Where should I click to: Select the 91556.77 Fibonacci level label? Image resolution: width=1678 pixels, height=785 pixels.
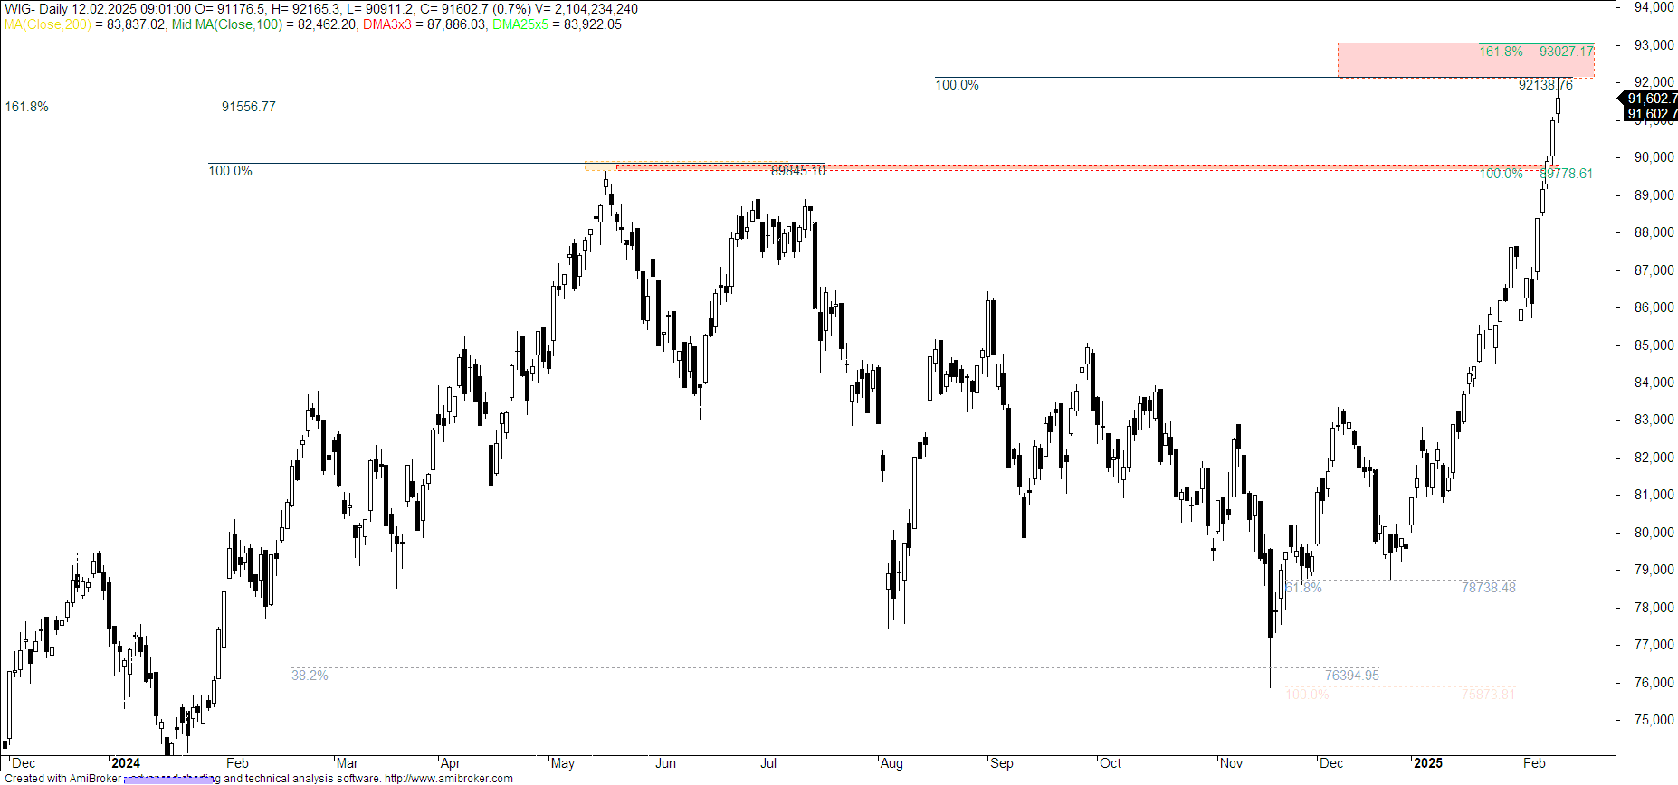[248, 107]
